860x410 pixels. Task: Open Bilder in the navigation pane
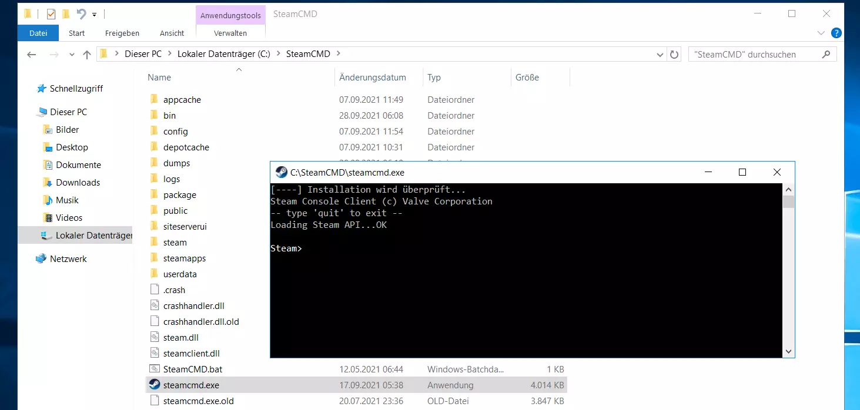coord(67,130)
